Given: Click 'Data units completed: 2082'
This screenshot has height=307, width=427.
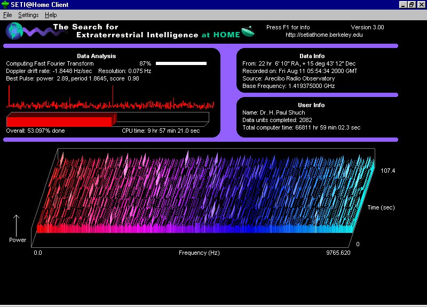Looking at the screenshot, I should [277, 120].
